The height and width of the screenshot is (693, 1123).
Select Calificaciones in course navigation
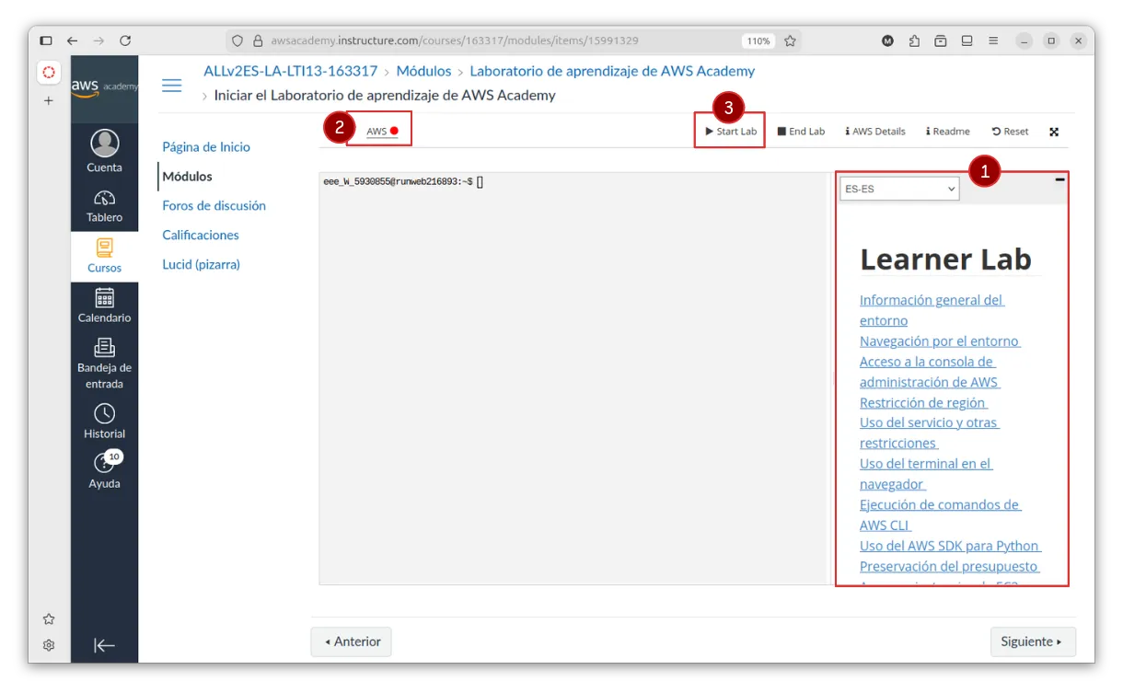point(201,235)
